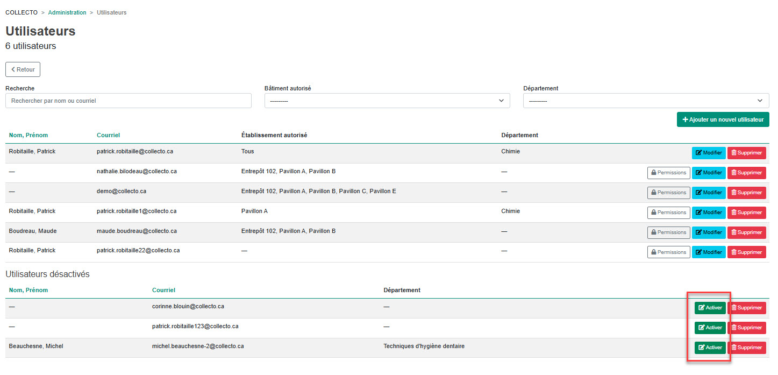
Task: Open the Département filter dropdown
Action: point(646,101)
